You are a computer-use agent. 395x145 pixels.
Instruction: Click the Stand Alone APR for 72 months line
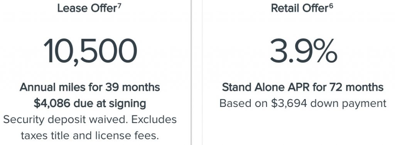(x=303, y=87)
